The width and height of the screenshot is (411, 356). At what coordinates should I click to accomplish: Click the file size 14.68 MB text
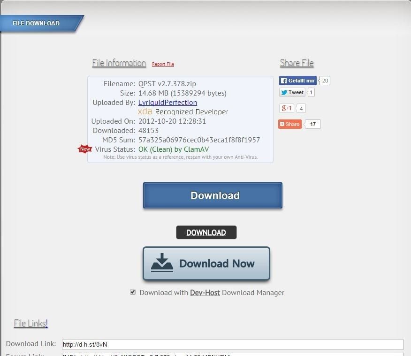[x=183, y=93]
